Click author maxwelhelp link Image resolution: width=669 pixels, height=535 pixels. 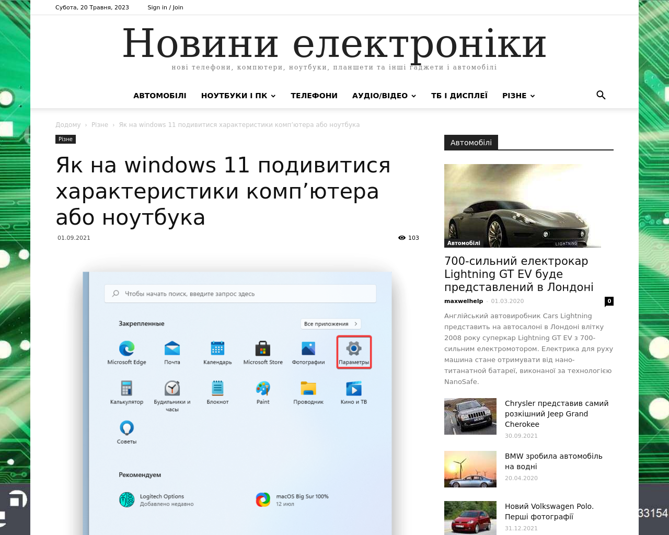(464, 301)
